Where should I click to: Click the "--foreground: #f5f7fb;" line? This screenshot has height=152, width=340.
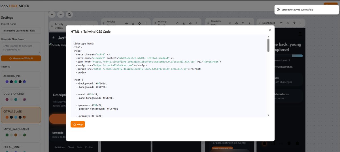[92, 87]
